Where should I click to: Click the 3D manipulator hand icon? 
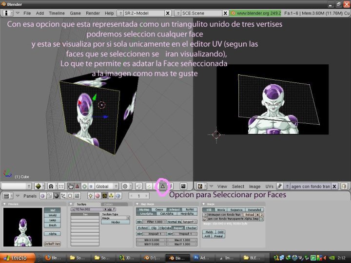(x=71, y=186)
